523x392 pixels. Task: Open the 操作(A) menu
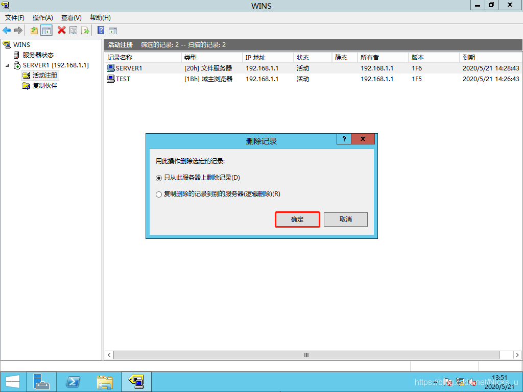(x=43, y=18)
